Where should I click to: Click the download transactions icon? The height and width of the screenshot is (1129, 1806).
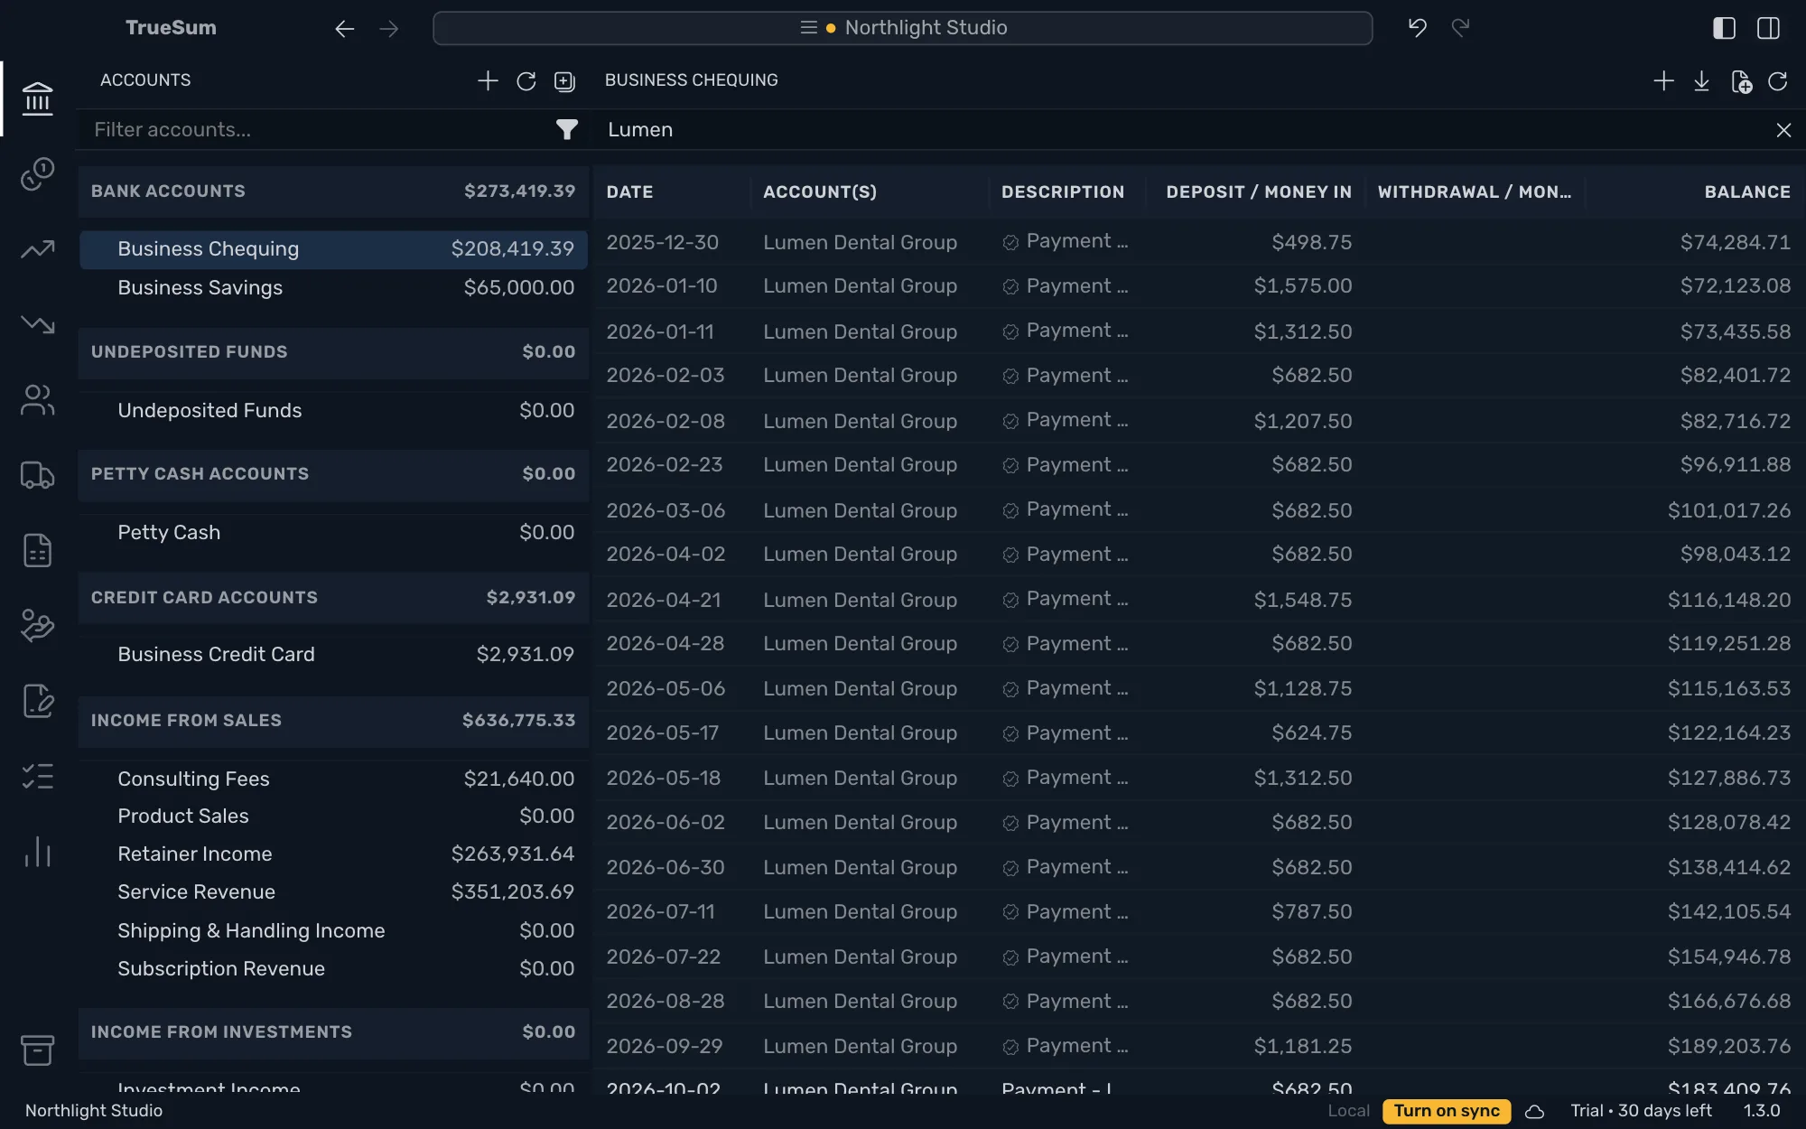(1701, 81)
